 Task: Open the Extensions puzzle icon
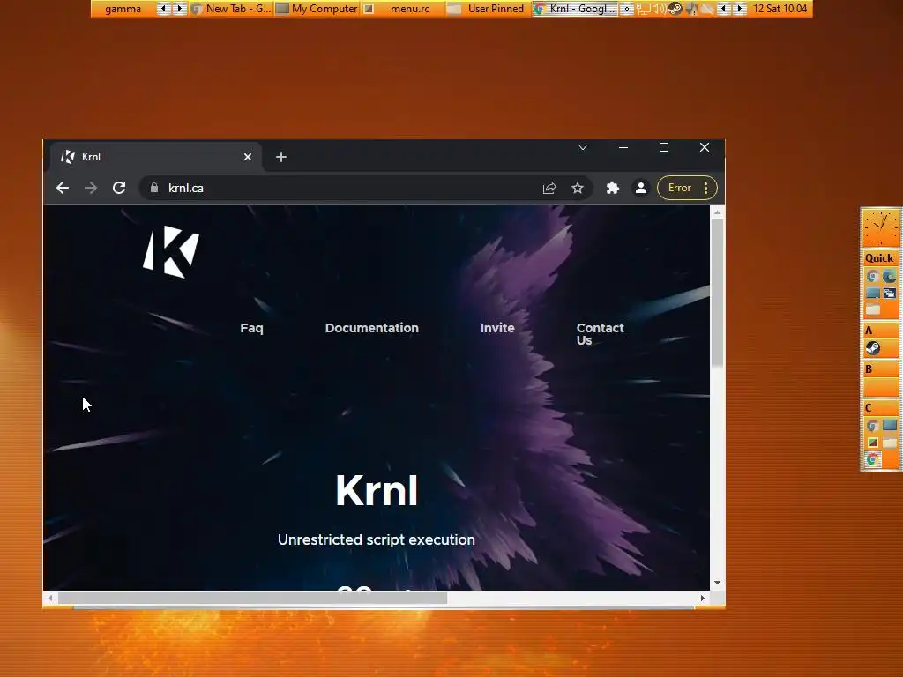coord(612,188)
